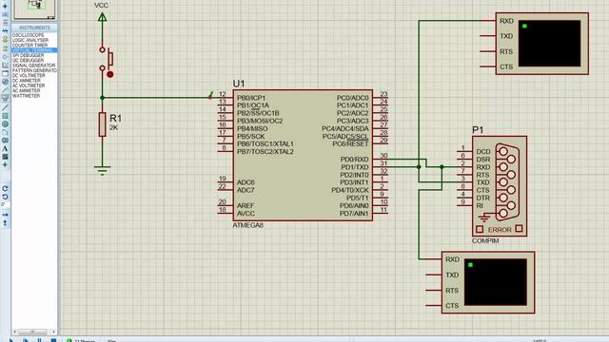
Task: Click the PD0/RXD pin label on ATMEGA8
Action: click(x=354, y=160)
